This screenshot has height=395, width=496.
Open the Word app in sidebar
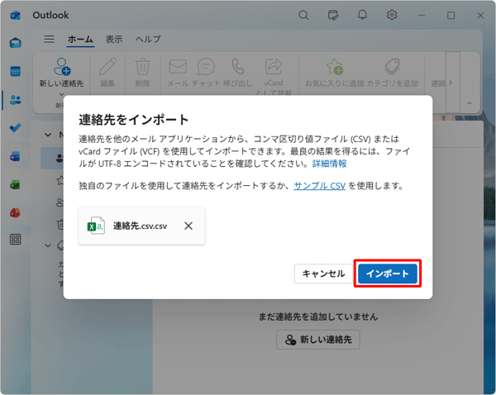click(x=15, y=156)
